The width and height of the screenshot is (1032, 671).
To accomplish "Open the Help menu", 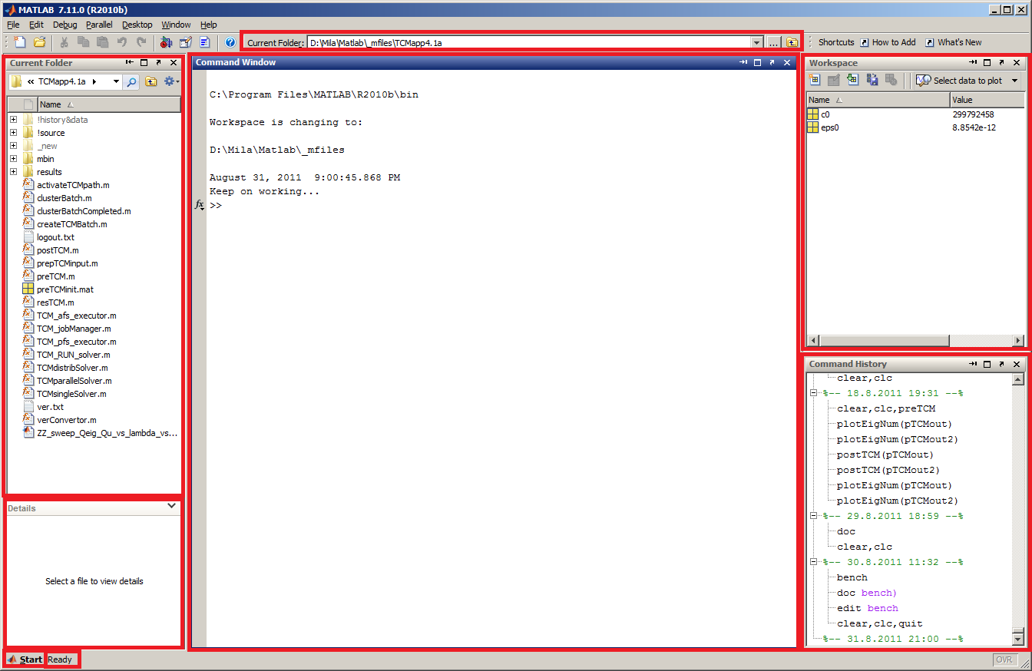I will [x=209, y=25].
